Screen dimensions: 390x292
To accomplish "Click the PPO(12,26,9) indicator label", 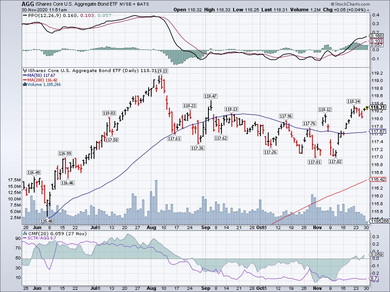I will click(44, 15).
